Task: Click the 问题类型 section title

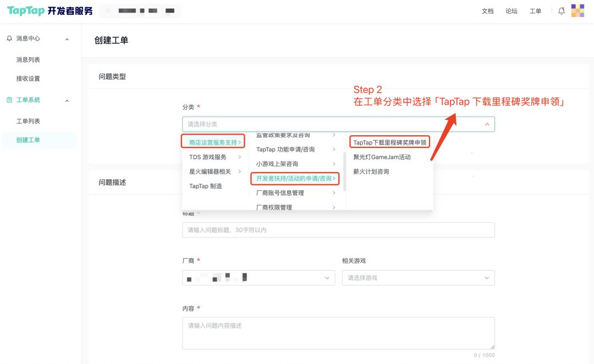Action: coord(112,76)
